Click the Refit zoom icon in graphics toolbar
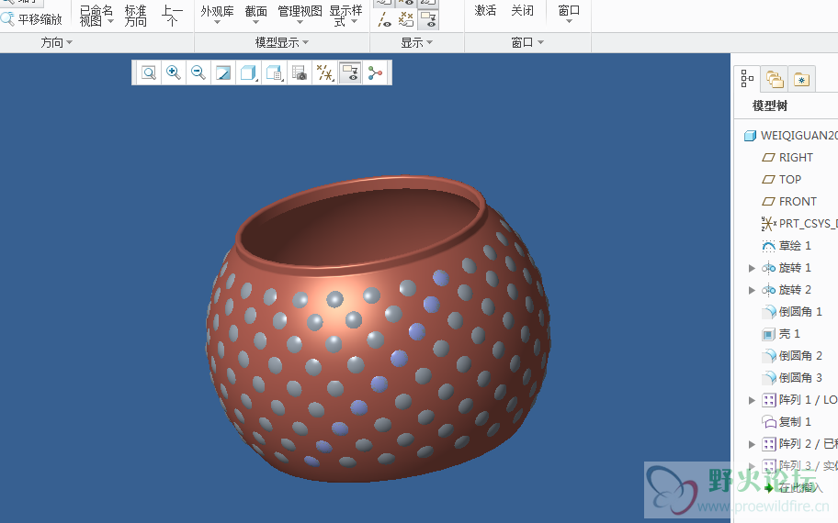Viewport: 838px width, 523px height. (x=148, y=73)
